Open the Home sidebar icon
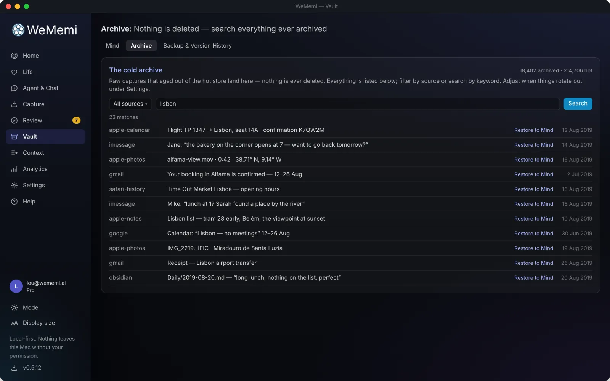This screenshot has height=381, width=610. (x=14, y=56)
